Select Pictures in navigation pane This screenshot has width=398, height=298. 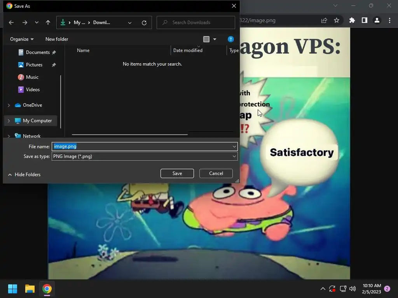(x=34, y=65)
